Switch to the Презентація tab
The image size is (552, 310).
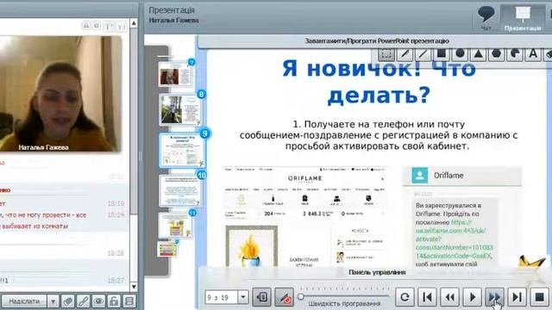tap(523, 19)
